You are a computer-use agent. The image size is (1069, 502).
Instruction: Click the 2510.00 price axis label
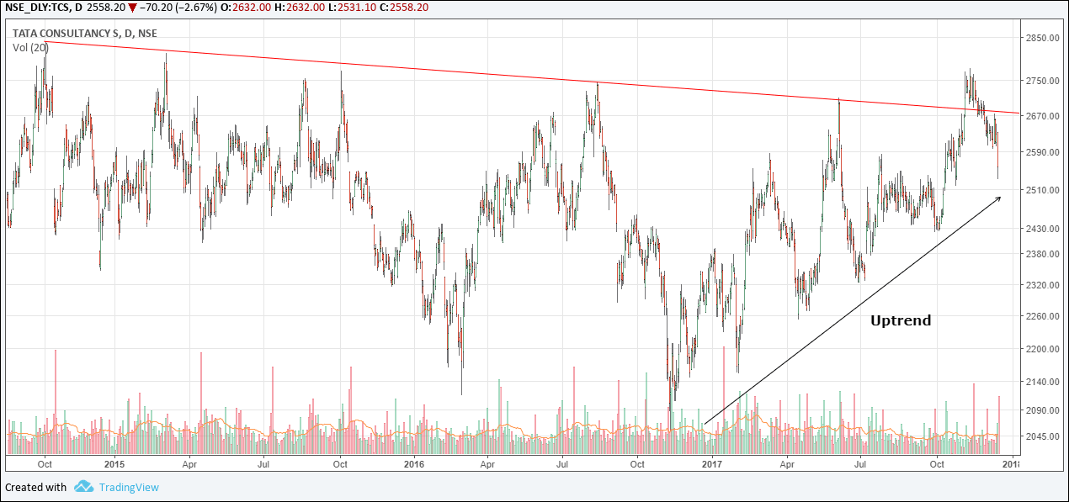(x=1041, y=190)
